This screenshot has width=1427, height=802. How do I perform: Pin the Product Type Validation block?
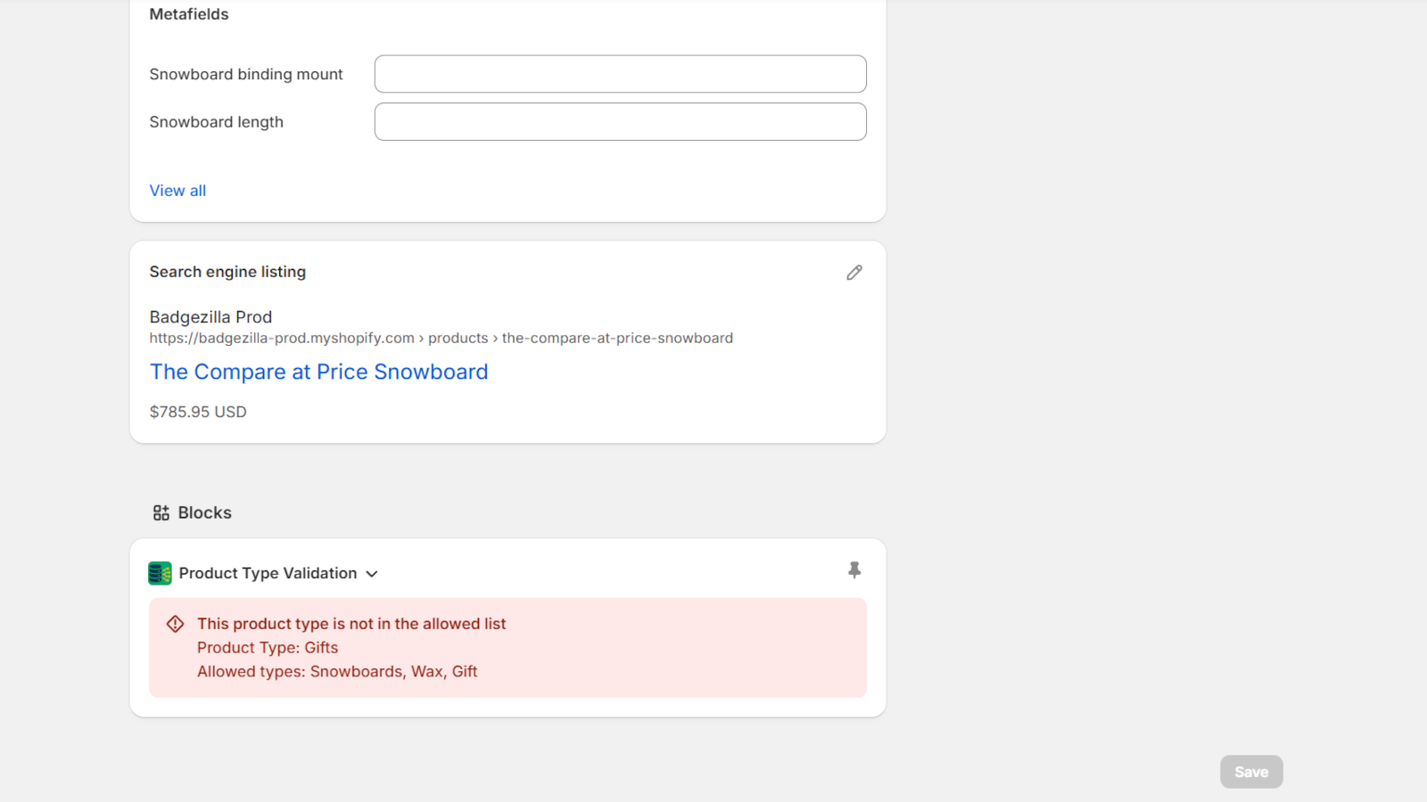(x=854, y=570)
